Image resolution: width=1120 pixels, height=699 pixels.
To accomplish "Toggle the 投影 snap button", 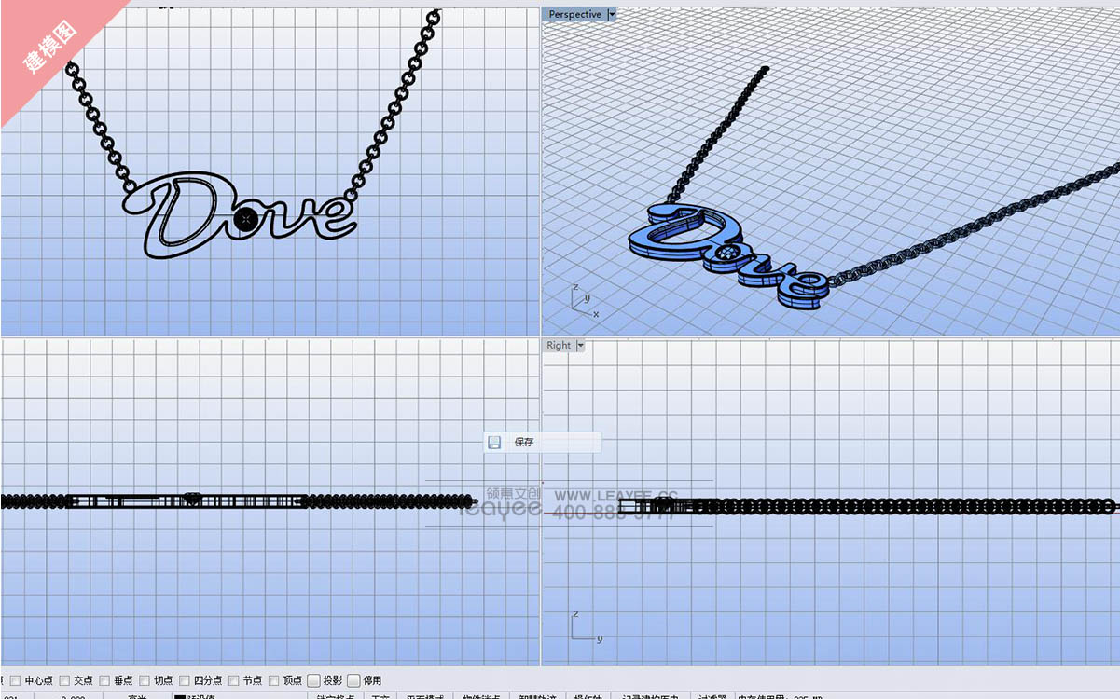I will (314, 680).
